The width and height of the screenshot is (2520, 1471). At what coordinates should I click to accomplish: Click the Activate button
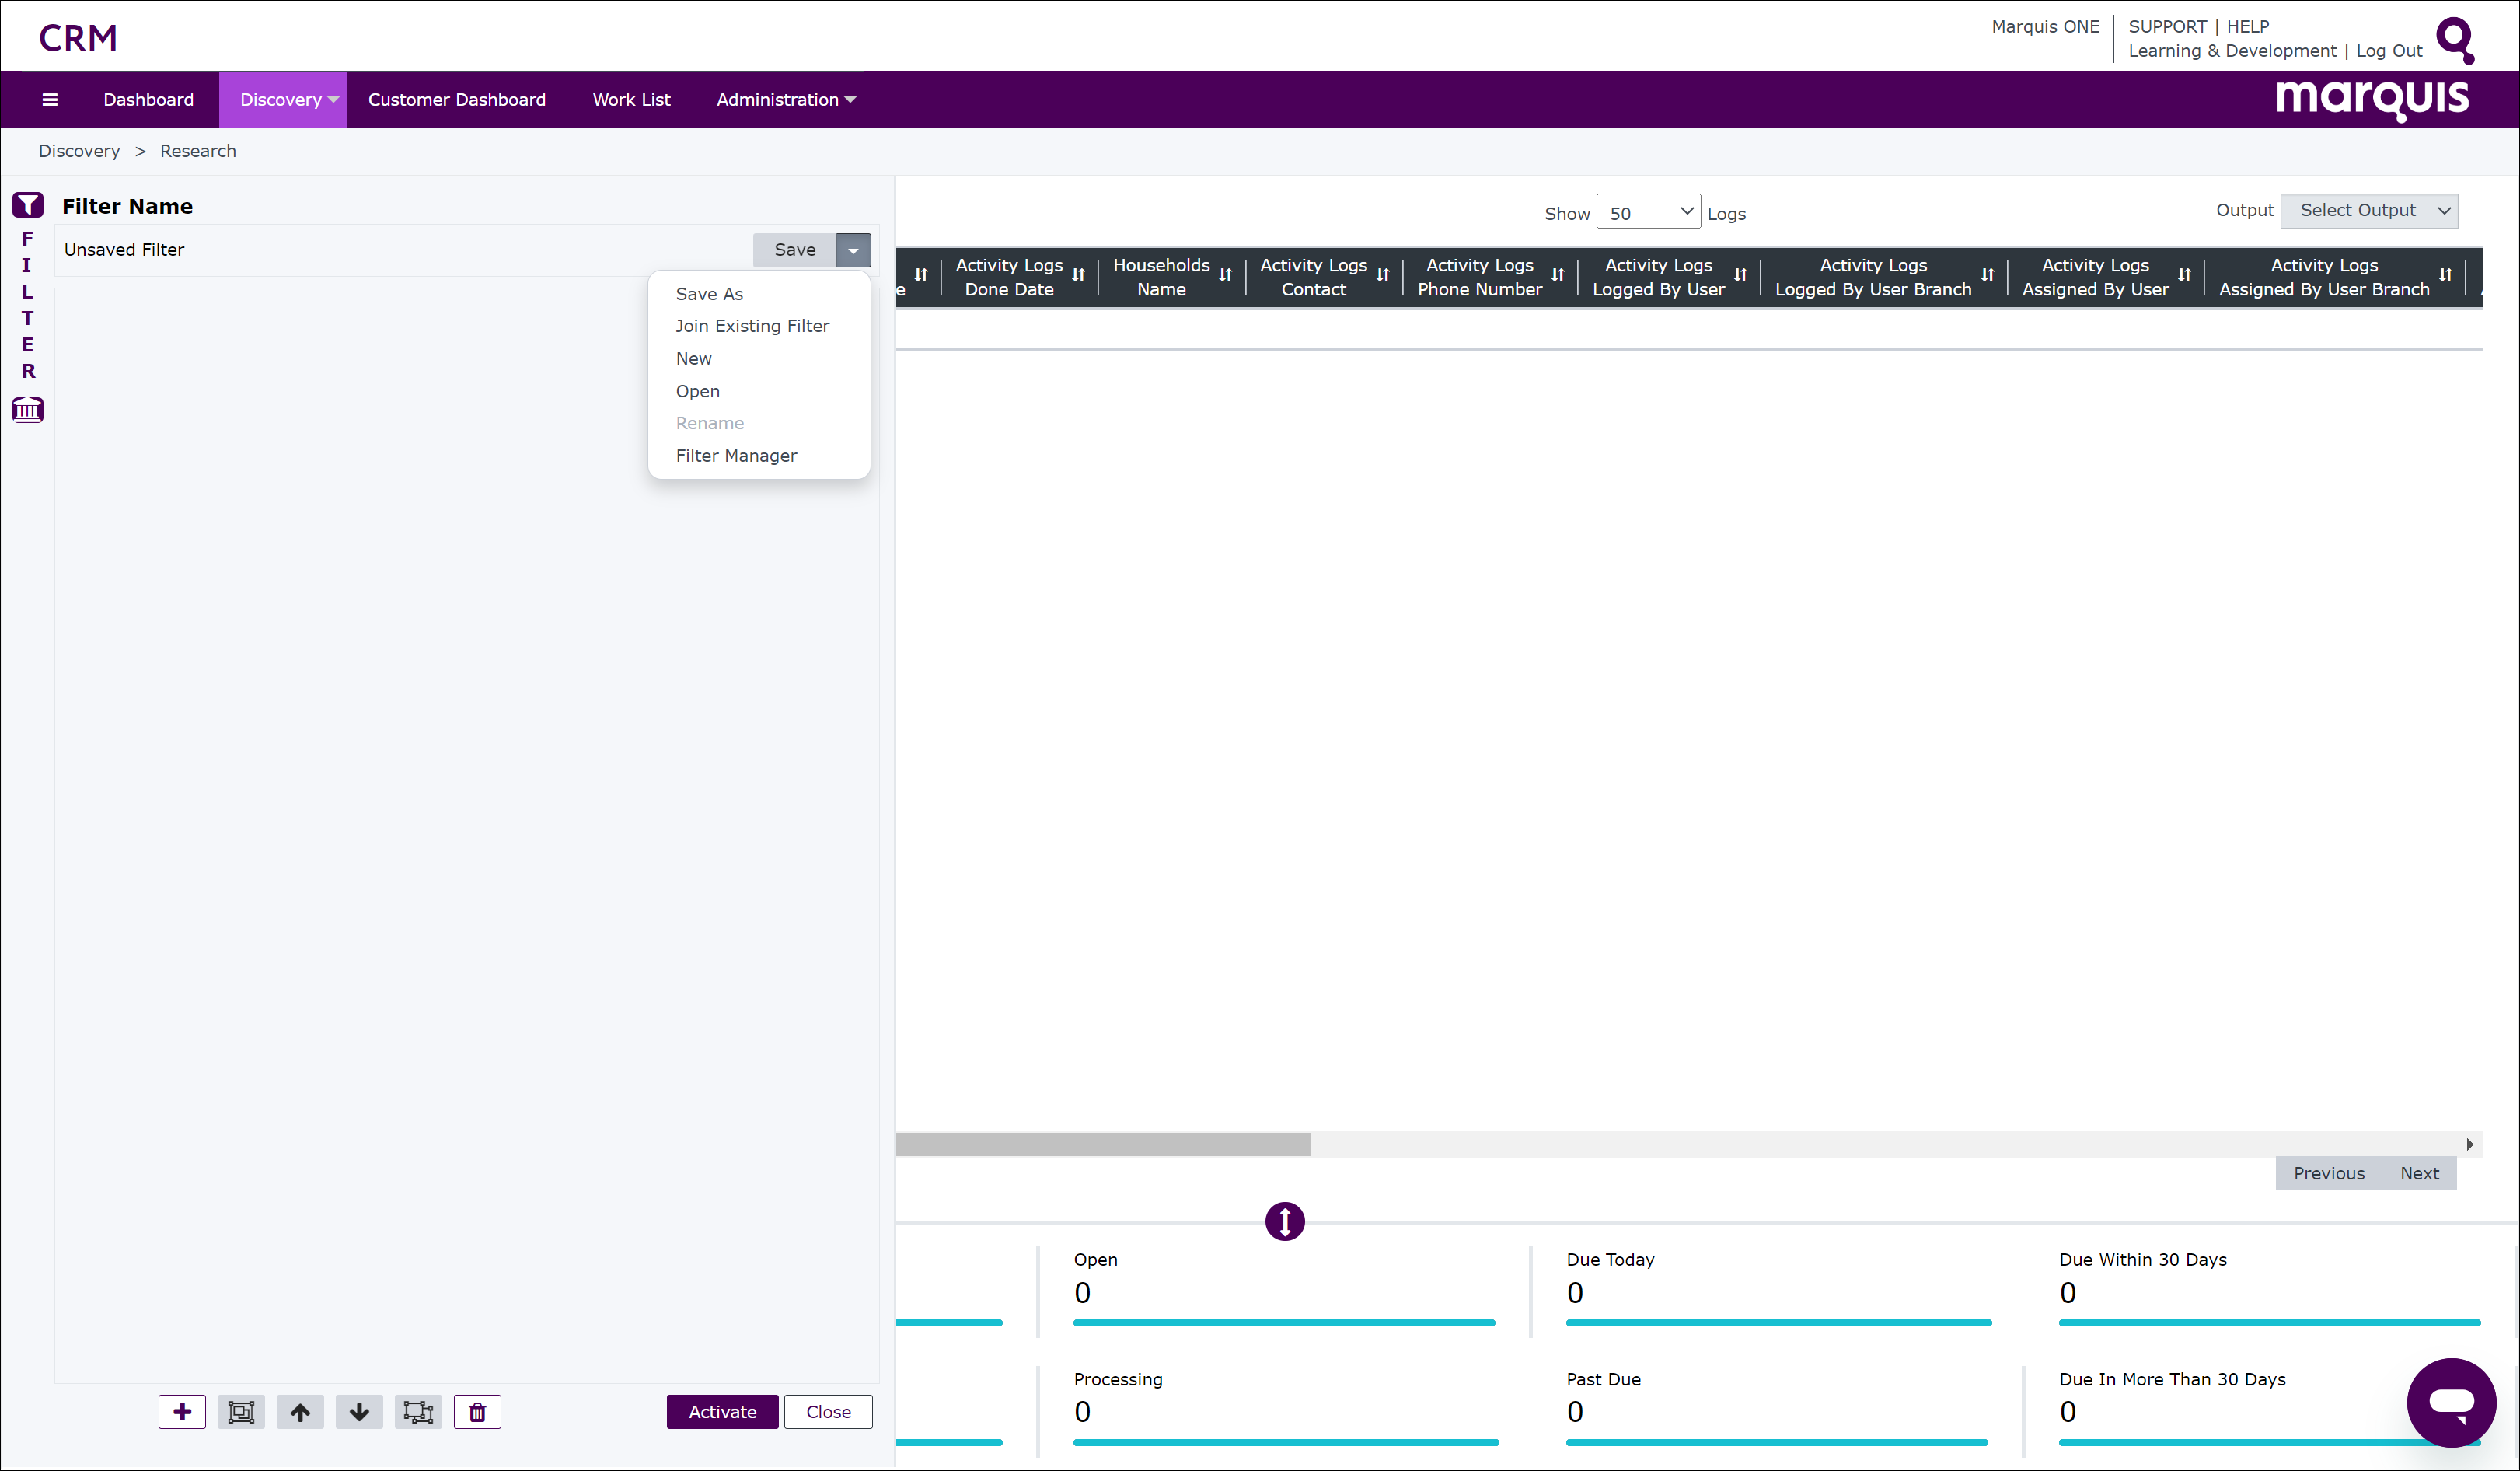[722, 1412]
